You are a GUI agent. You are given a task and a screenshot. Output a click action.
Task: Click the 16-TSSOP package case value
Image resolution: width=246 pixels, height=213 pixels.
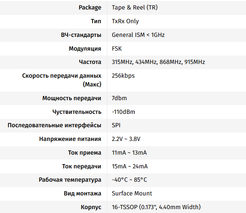coord(156,207)
